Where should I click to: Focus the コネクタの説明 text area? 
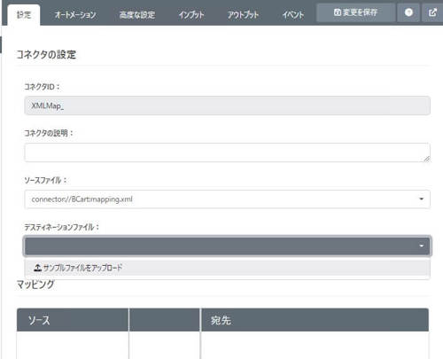coord(227,152)
